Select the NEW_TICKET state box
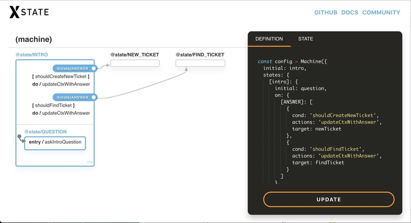This screenshot has height=223, width=411. click(x=135, y=63)
